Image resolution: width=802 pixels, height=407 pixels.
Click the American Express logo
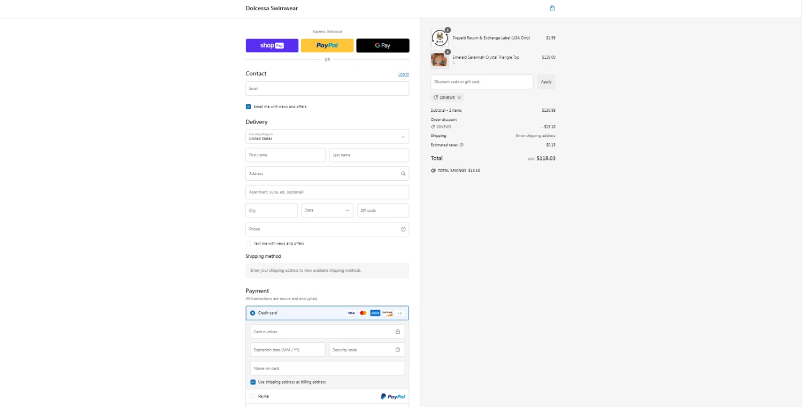point(375,313)
